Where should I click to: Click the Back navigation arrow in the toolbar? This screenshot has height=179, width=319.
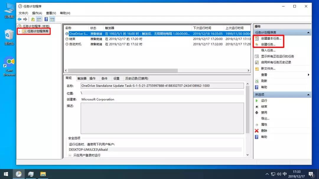click(x=19, y=19)
